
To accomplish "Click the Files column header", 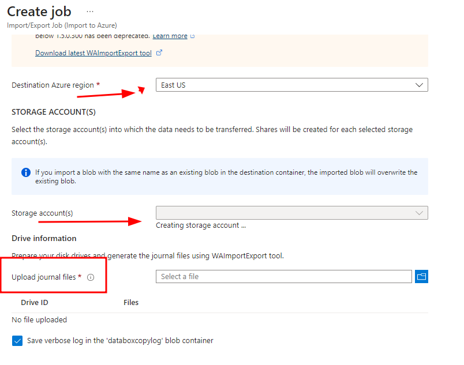I will pyautogui.click(x=131, y=302).
